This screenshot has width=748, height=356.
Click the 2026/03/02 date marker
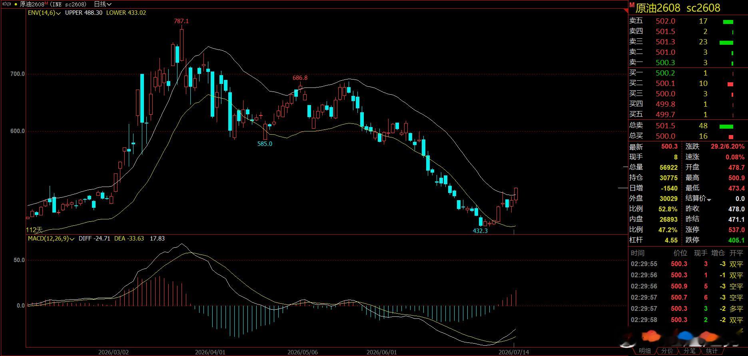click(114, 352)
